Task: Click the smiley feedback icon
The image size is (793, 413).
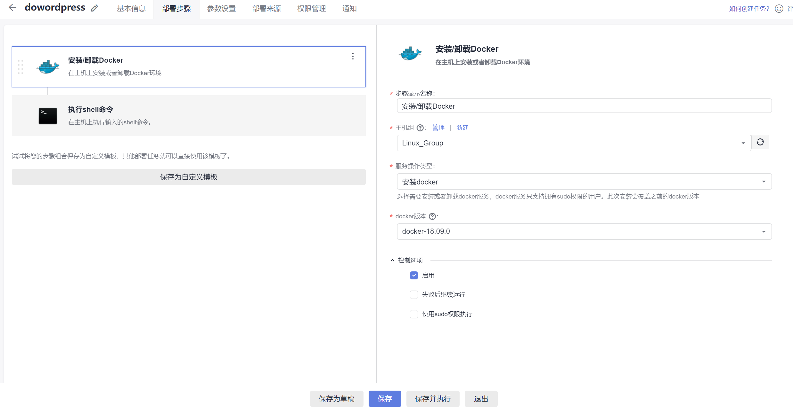Action: pos(779,9)
